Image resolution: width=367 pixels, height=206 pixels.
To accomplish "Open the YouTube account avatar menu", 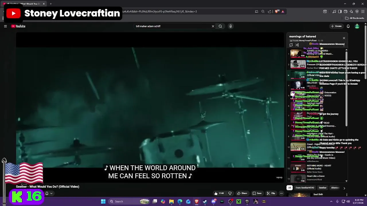I will pyautogui.click(x=357, y=26).
